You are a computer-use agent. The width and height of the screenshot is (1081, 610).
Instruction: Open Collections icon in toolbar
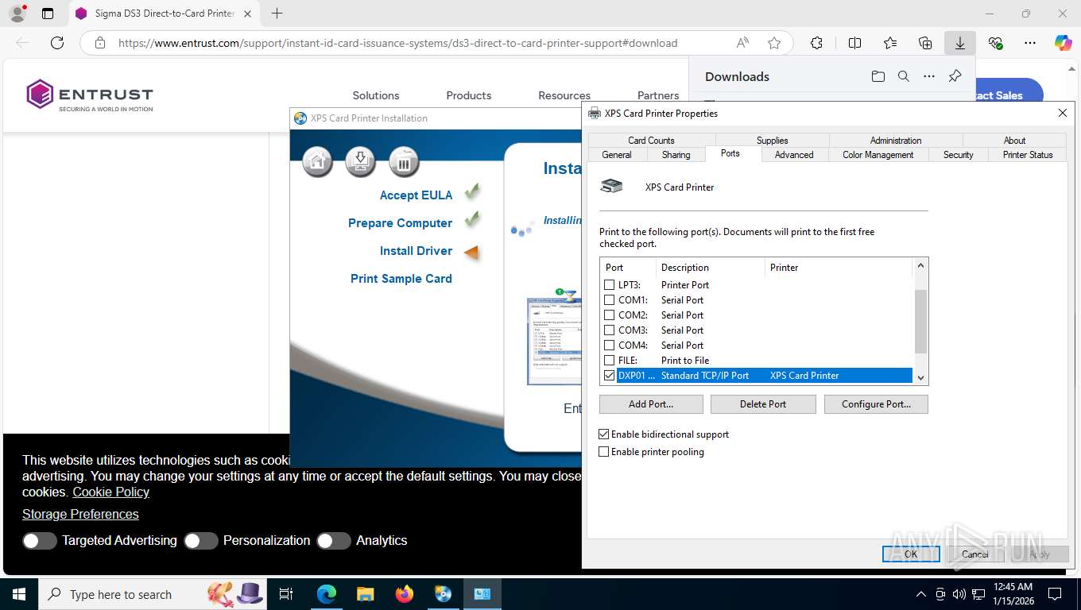[925, 43]
